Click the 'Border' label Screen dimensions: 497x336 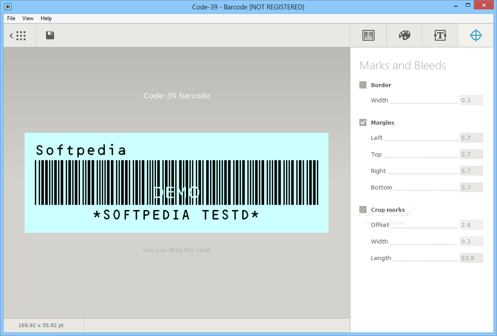tap(381, 85)
